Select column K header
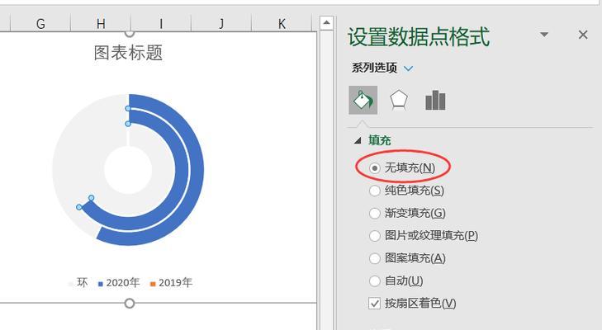Screen dimensions: 602x330 (282, 24)
